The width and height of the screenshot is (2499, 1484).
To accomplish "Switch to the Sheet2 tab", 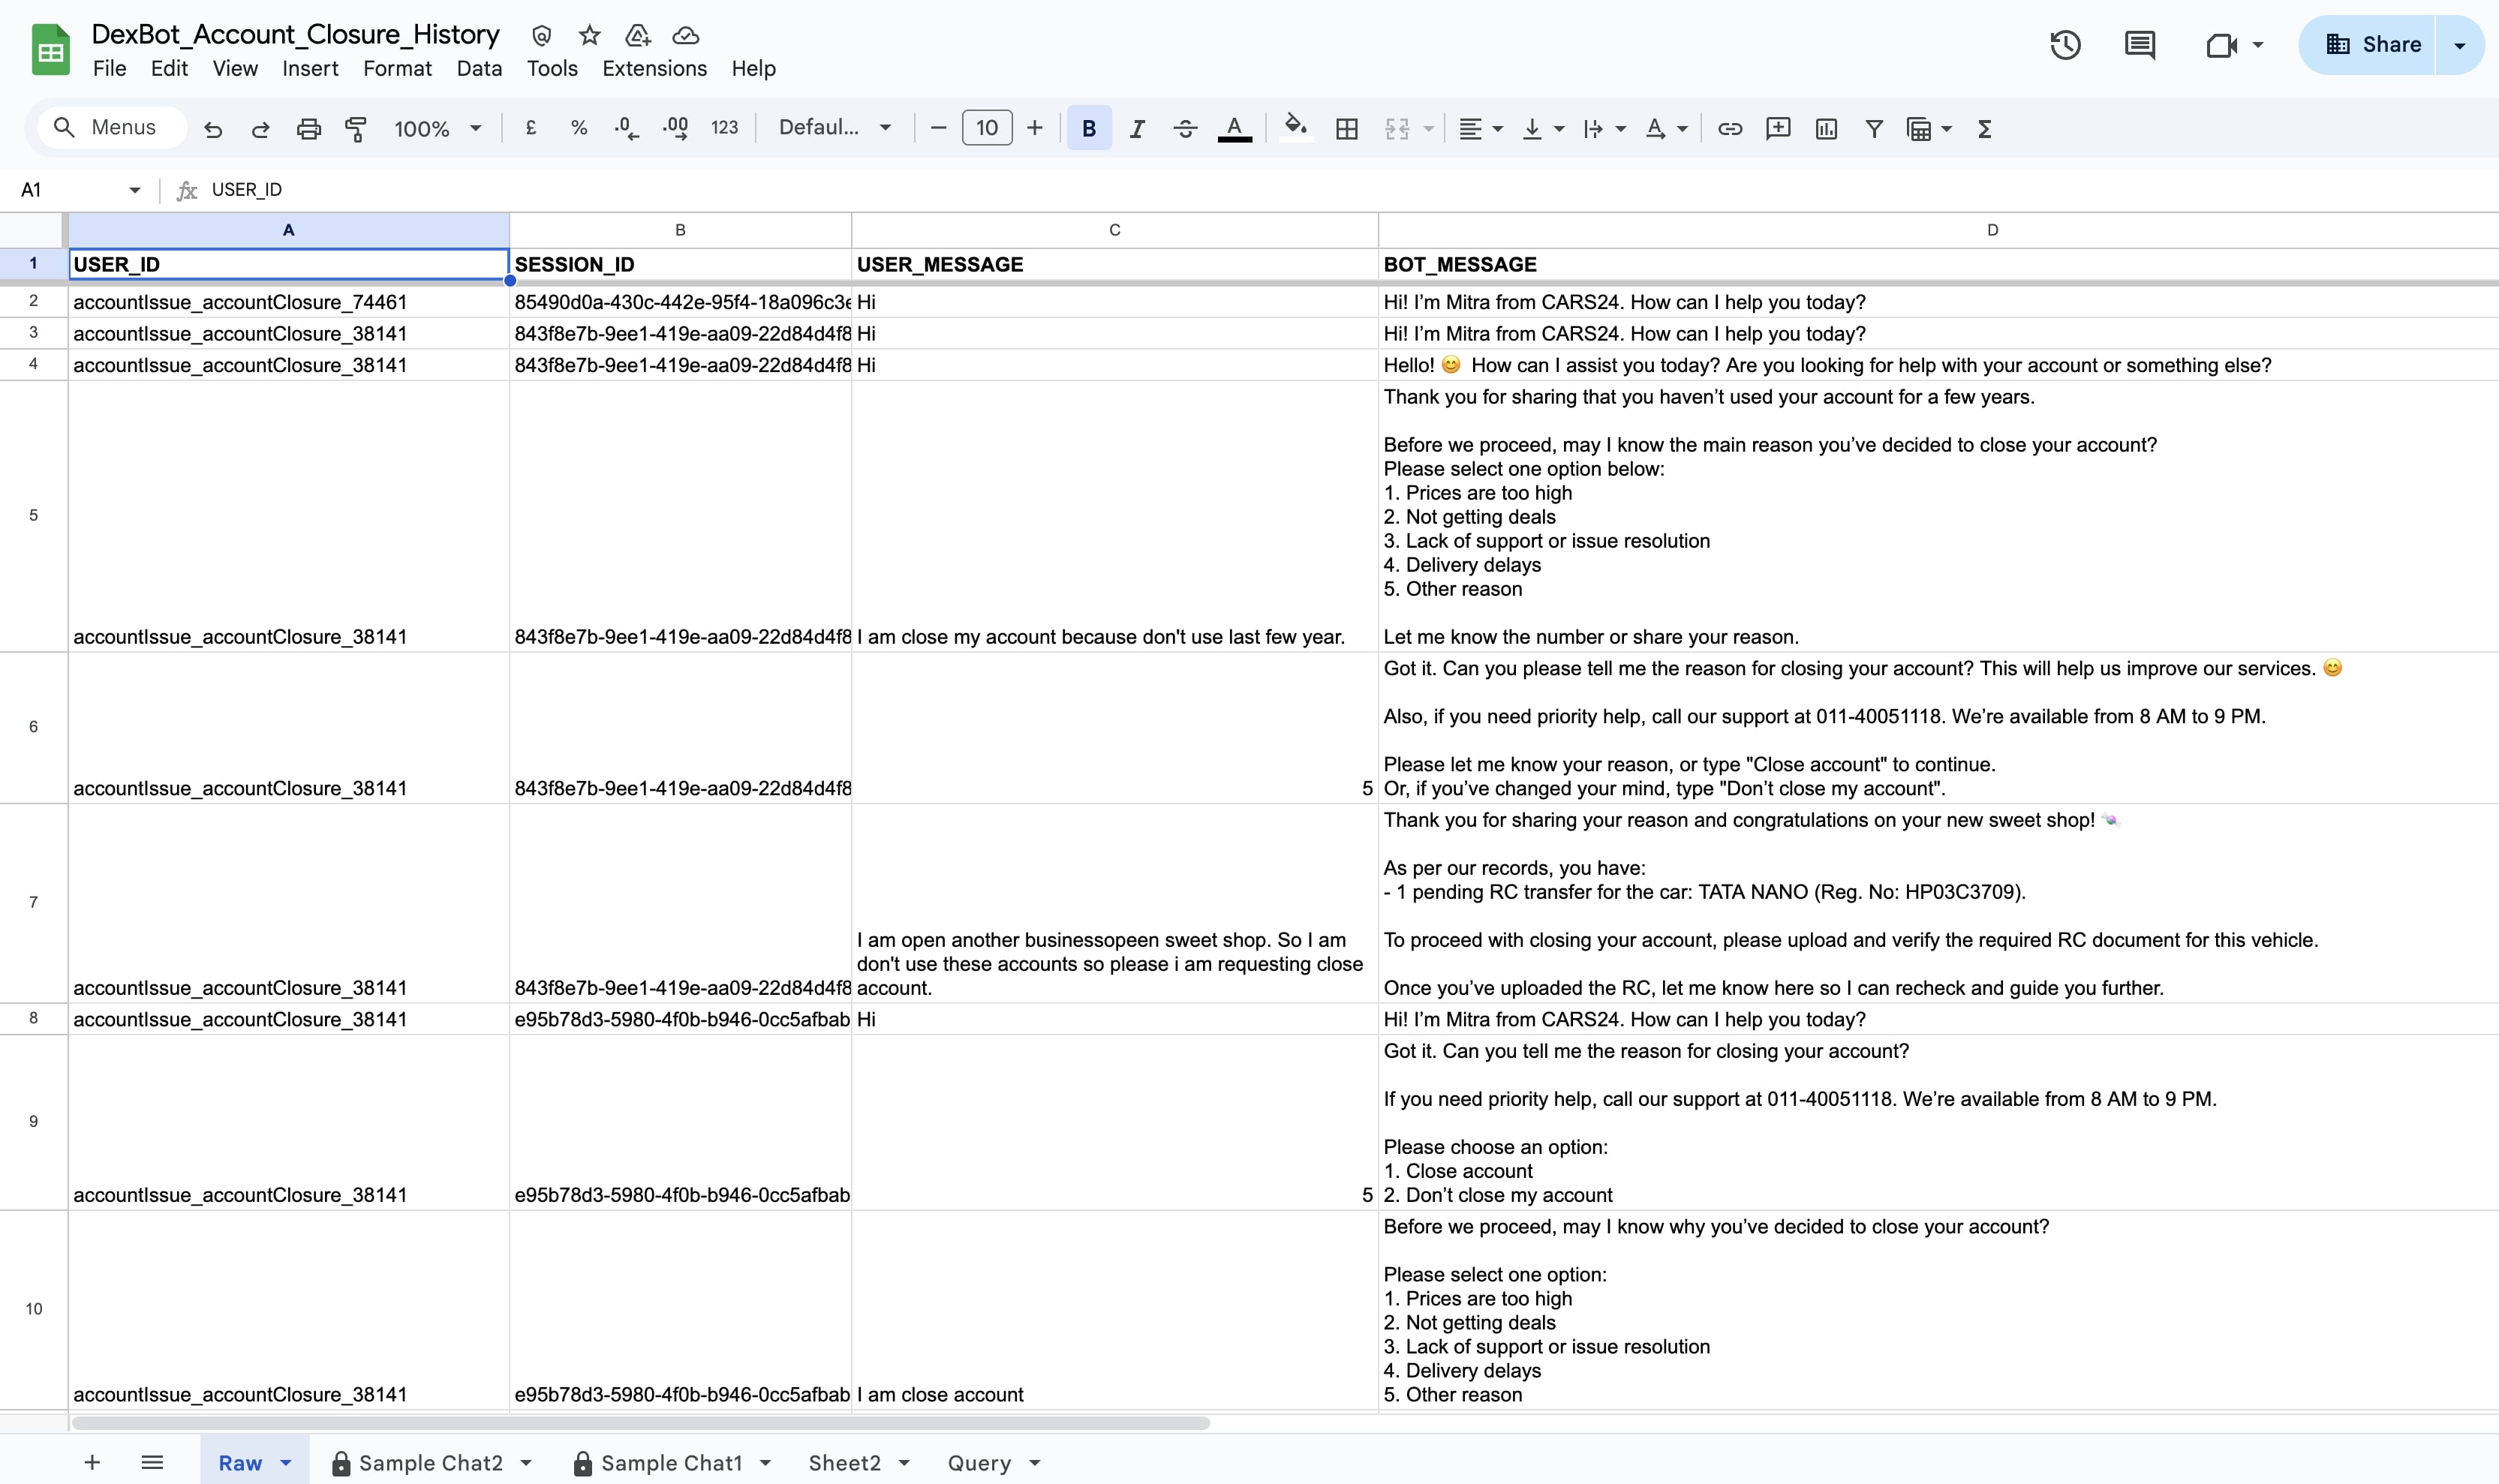I will point(844,1463).
